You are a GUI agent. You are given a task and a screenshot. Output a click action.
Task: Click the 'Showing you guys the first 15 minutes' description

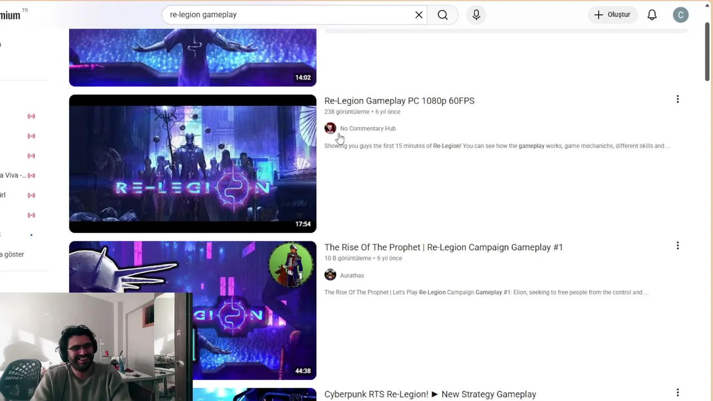(497, 146)
